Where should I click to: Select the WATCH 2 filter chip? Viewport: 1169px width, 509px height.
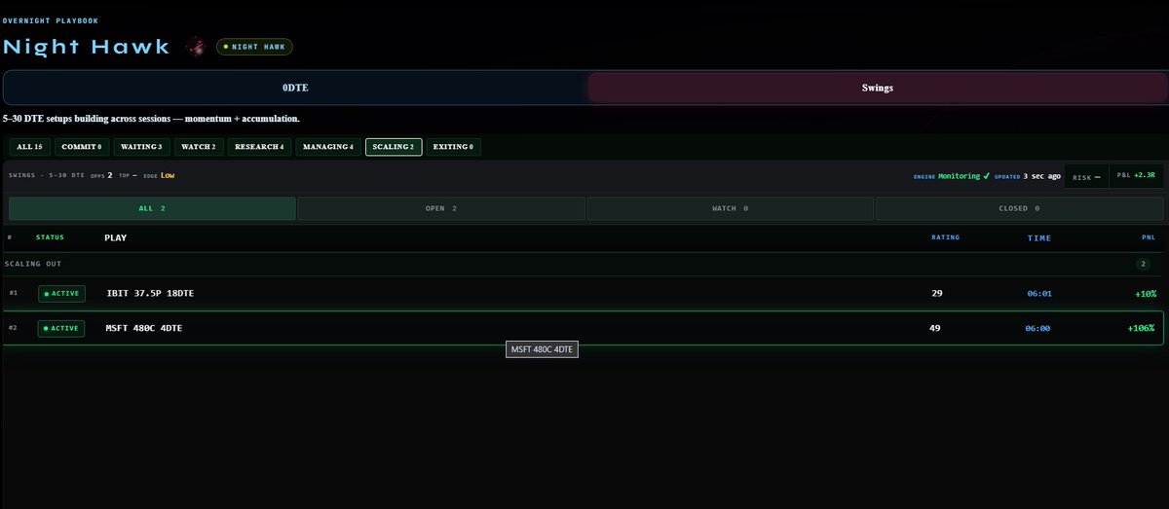coord(200,147)
